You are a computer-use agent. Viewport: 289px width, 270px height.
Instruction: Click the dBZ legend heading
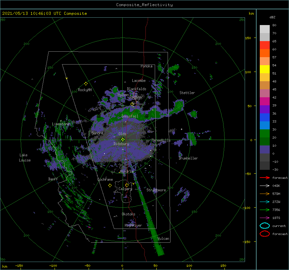(x=272, y=17)
